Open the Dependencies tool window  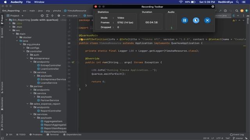[x=72, y=135]
